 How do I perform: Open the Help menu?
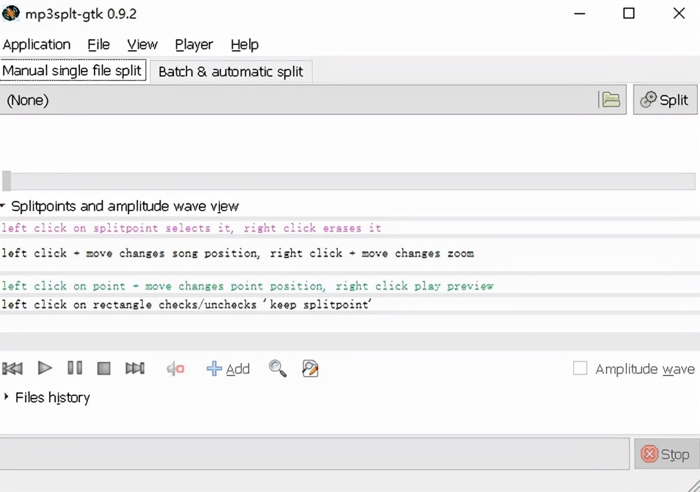[244, 45]
